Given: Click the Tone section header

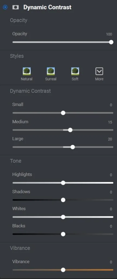Looking at the screenshot, I should pyautogui.click(x=16, y=161).
